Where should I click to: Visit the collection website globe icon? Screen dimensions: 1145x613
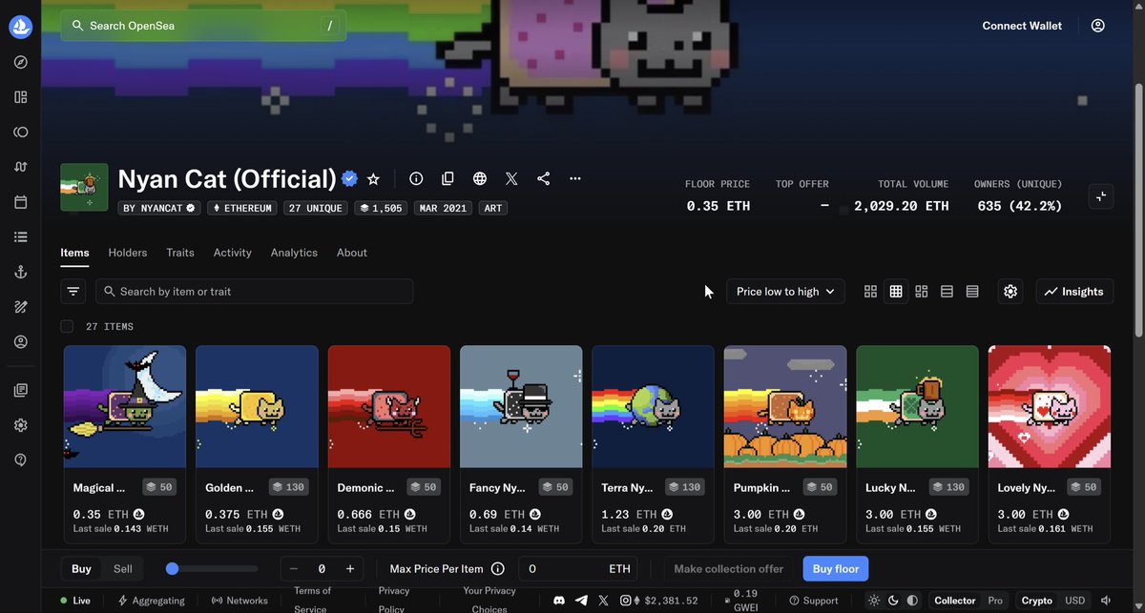point(480,178)
